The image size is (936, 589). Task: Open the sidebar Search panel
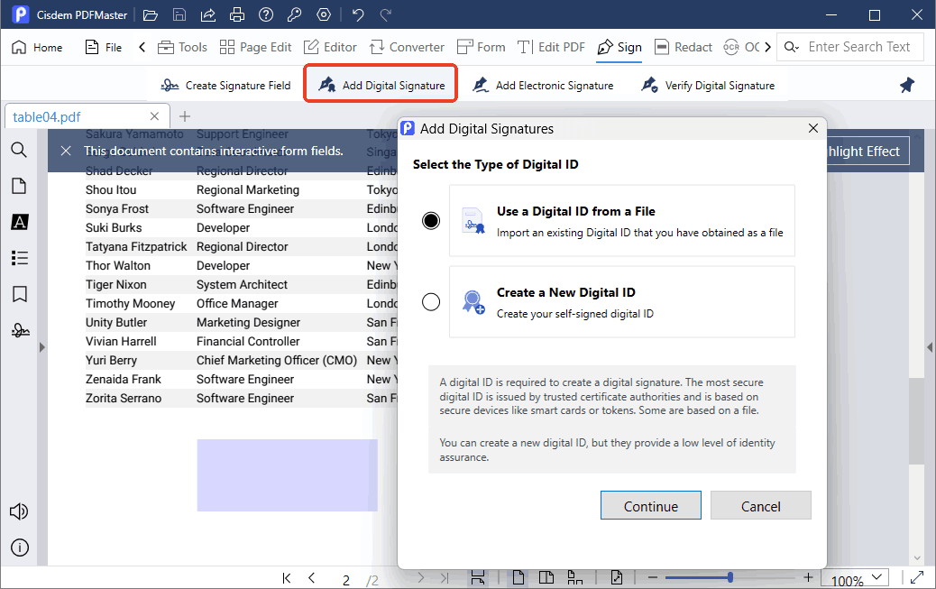pos(19,150)
